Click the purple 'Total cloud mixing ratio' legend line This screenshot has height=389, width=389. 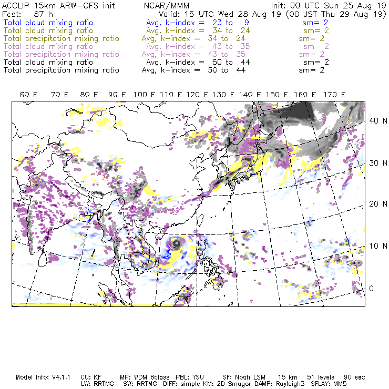[x=48, y=46]
